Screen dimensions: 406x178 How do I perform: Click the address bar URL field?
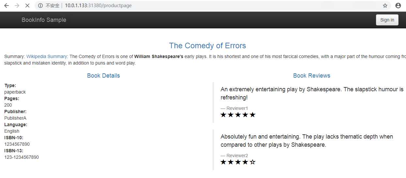[196, 6]
